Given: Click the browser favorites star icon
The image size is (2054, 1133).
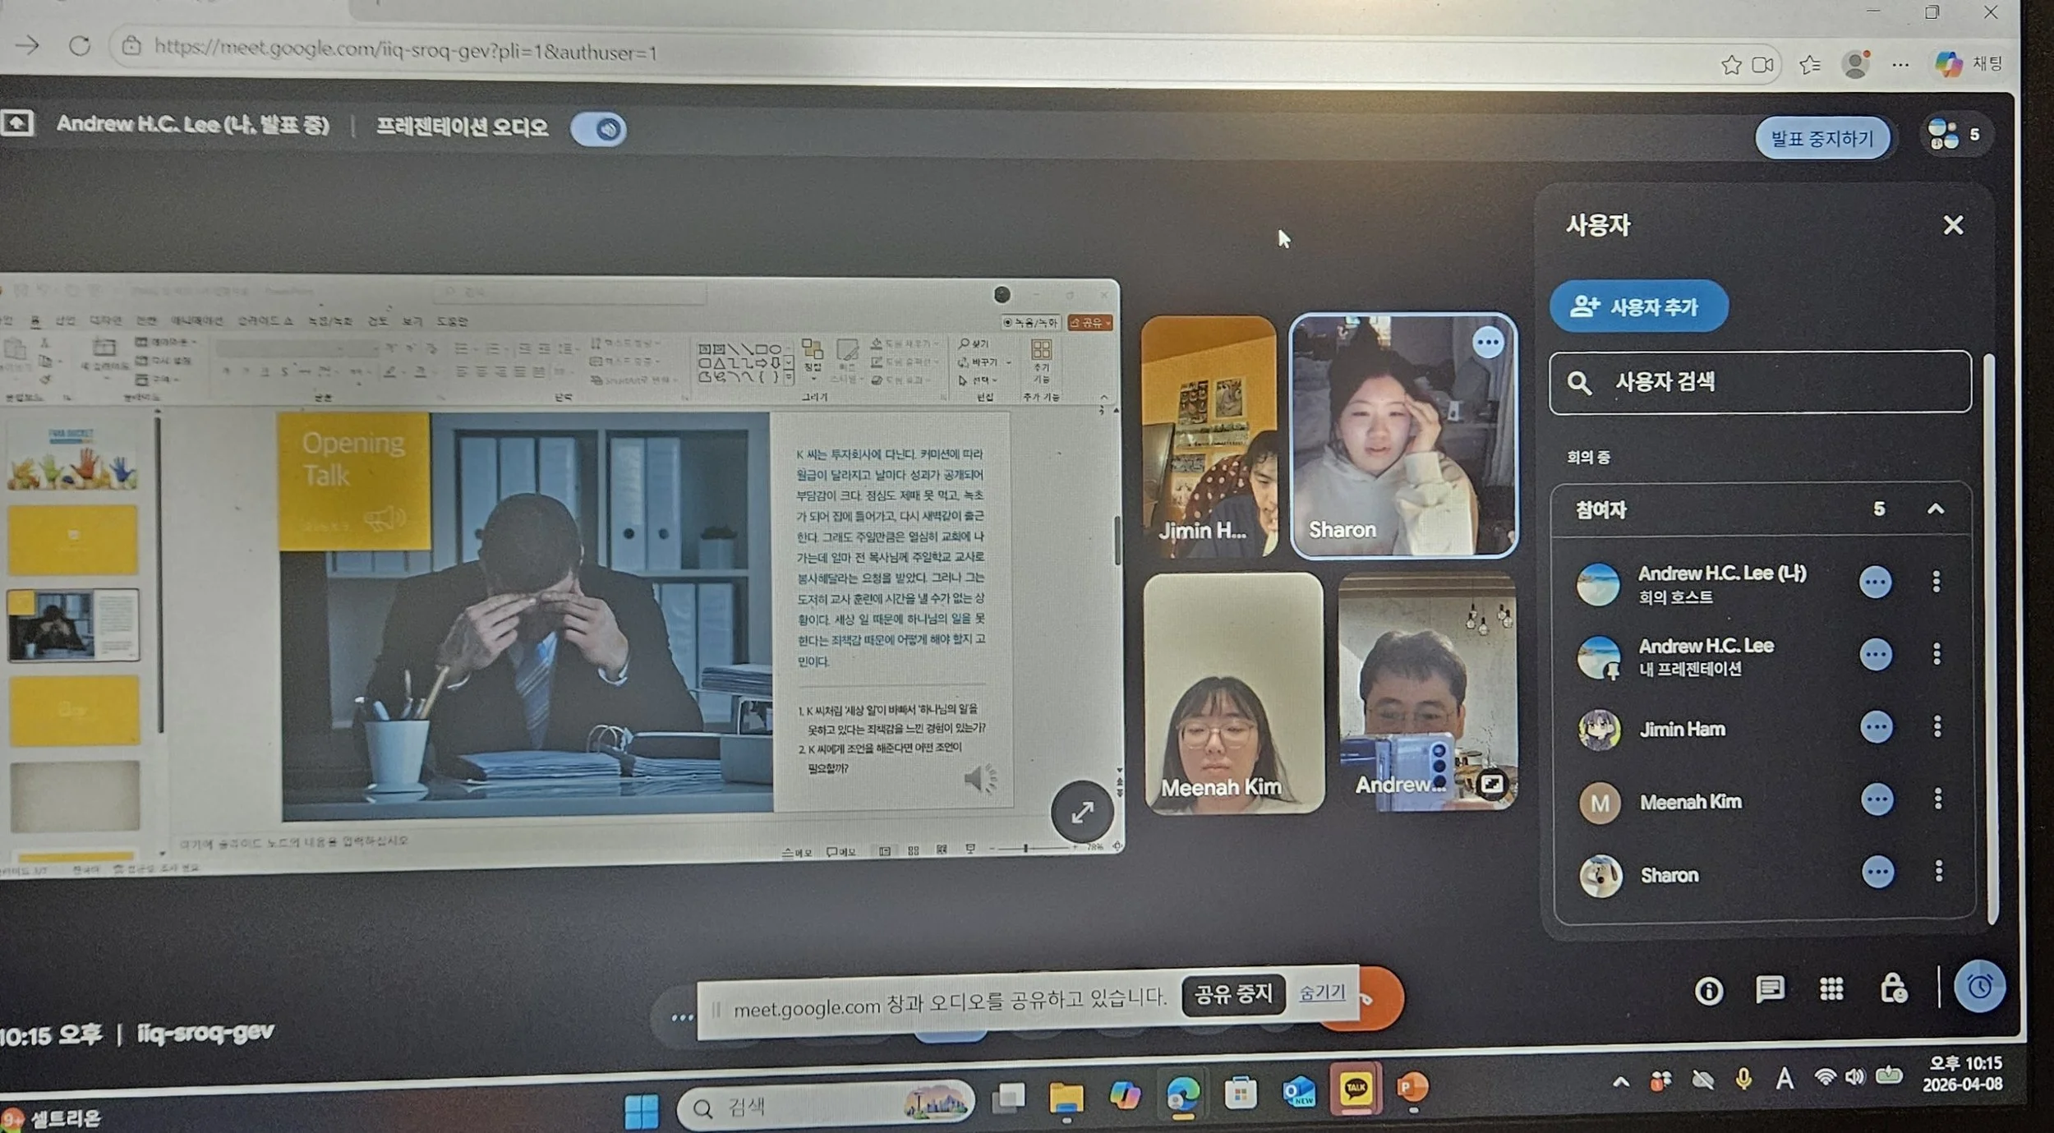Looking at the screenshot, I should [x=1731, y=65].
